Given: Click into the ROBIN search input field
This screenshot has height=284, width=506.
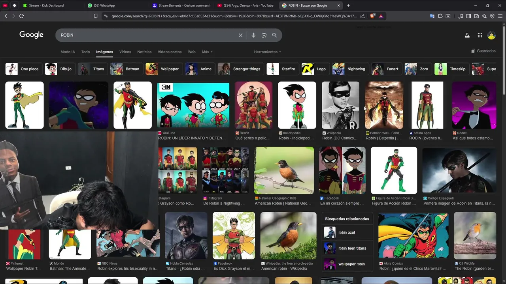Looking at the screenshot, I should point(146,35).
